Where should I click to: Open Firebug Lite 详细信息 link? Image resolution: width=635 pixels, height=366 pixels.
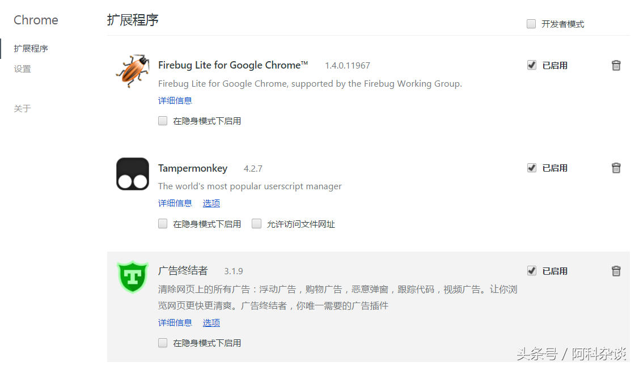click(175, 101)
